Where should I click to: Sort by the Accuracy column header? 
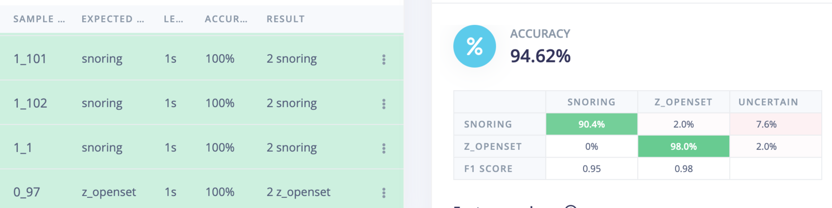coord(226,19)
